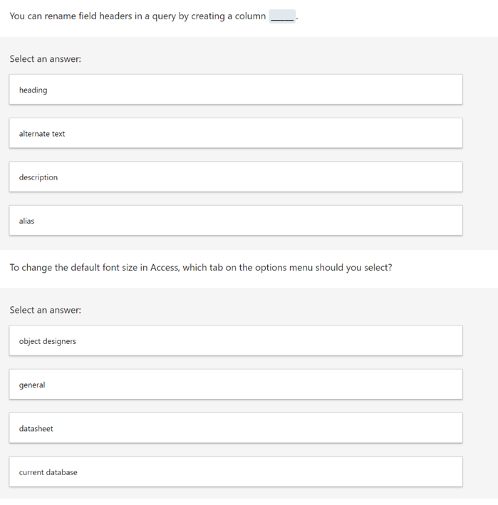Click the "object designers" text label

tap(48, 341)
